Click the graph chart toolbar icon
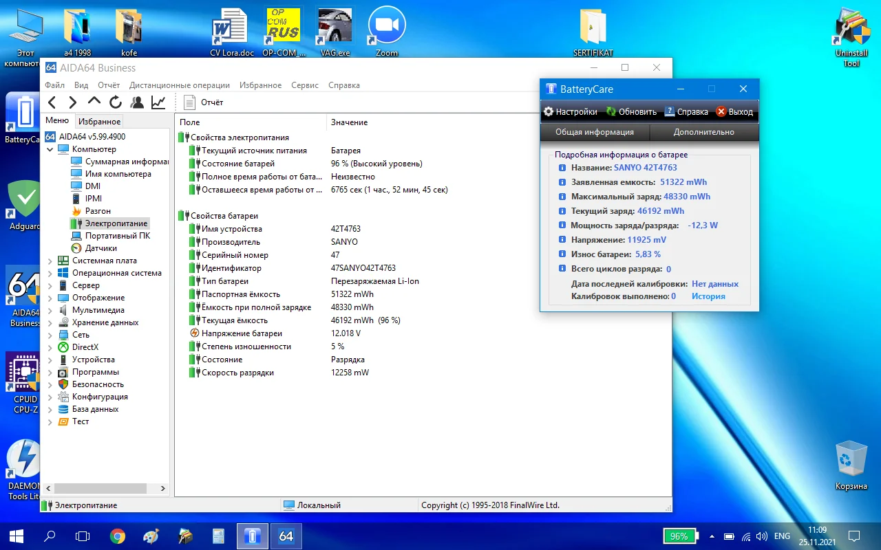 click(158, 102)
